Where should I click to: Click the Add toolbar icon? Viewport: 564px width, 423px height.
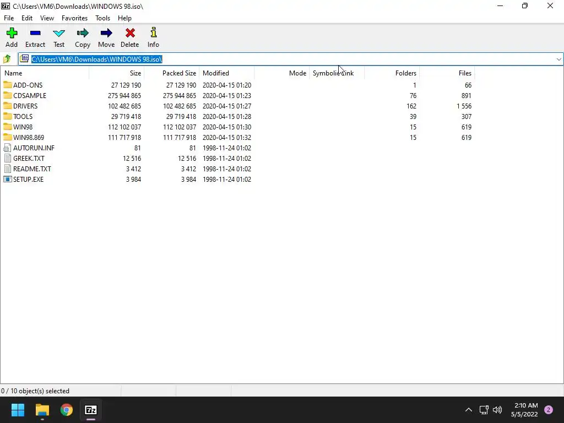click(x=12, y=33)
